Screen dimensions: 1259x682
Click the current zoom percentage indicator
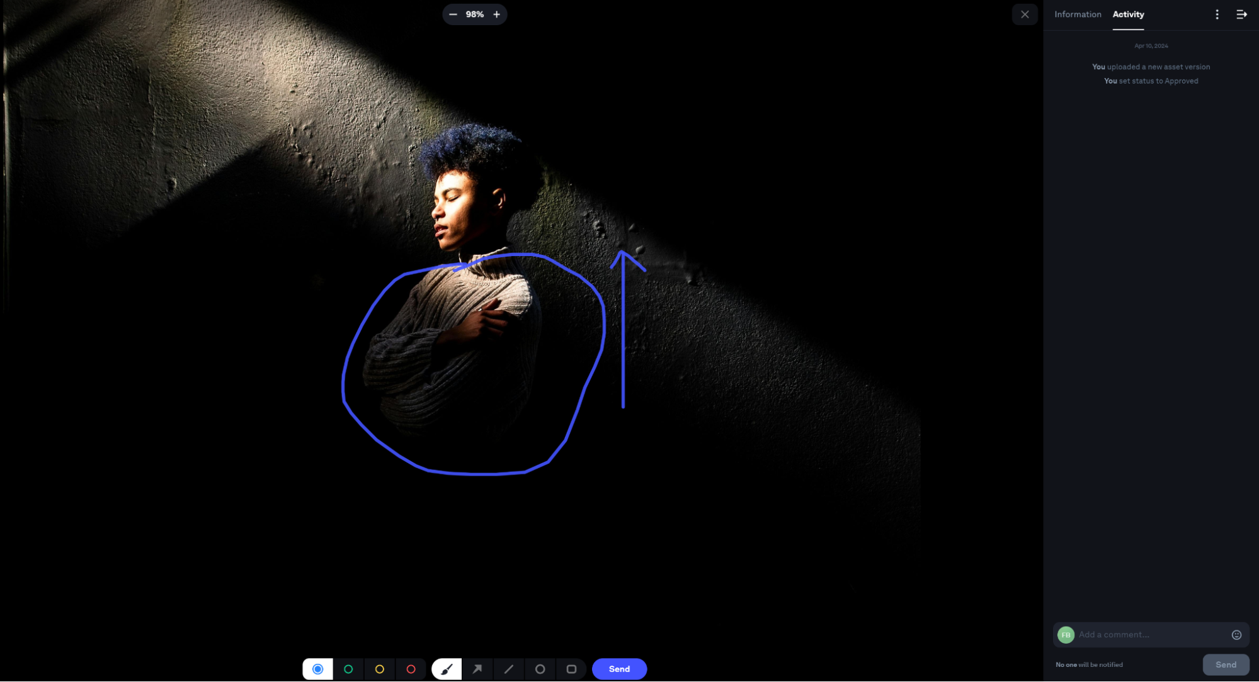click(x=476, y=14)
